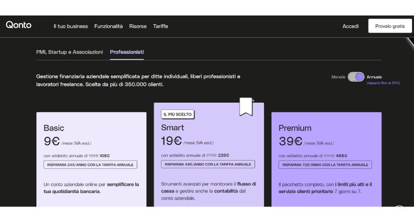Select the Premium plan title
Screen dimensions: 414x222
click(x=295, y=128)
